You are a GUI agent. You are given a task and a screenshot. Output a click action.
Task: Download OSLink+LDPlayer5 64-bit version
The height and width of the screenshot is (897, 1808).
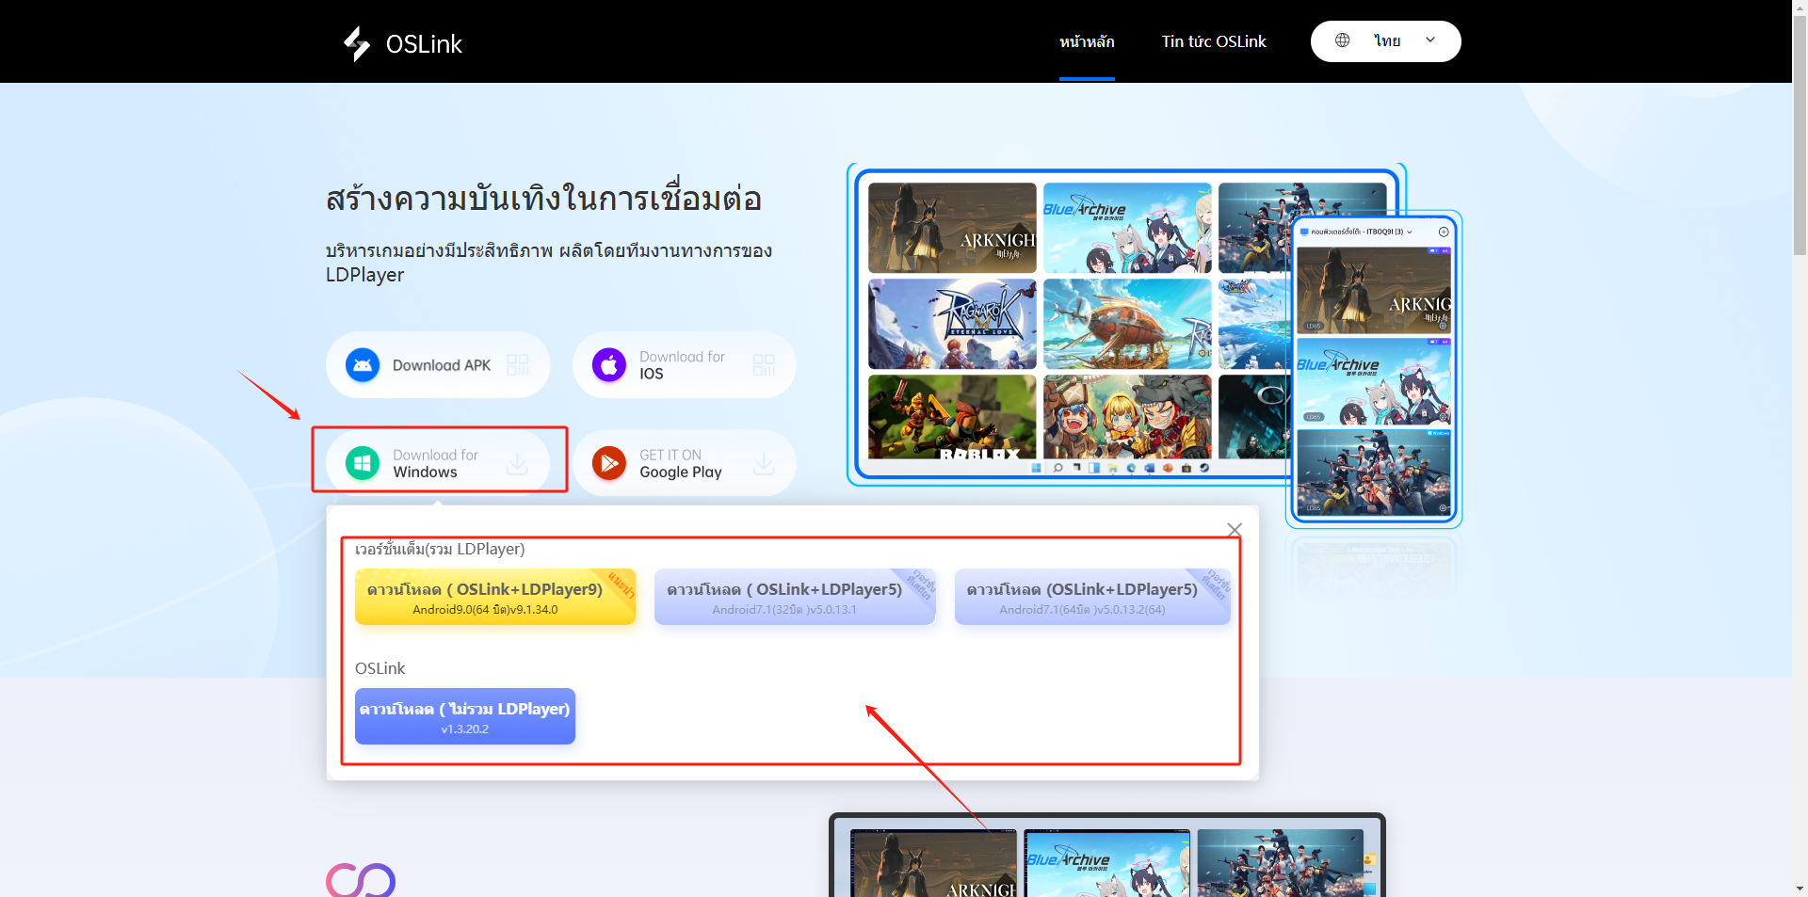pos(1091,597)
